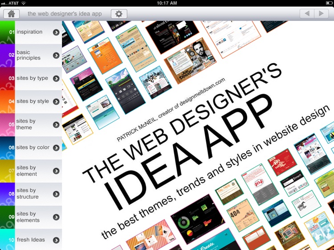Tap the Wi-Fi status icon
The image size is (334, 250).
point(24,3)
